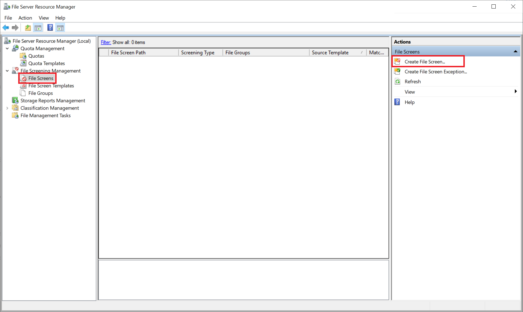Collapse the File Screens actions section
Image resolution: width=523 pixels, height=312 pixels.
pyautogui.click(x=515, y=52)
